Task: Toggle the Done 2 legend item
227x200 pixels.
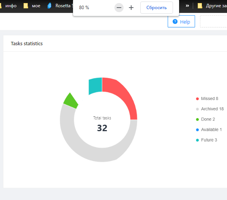Action: [x=205, y=119]
